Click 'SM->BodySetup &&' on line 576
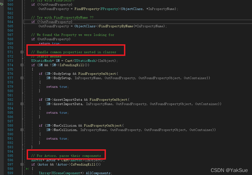The image size is (252, 175). [x=61, y=74]
